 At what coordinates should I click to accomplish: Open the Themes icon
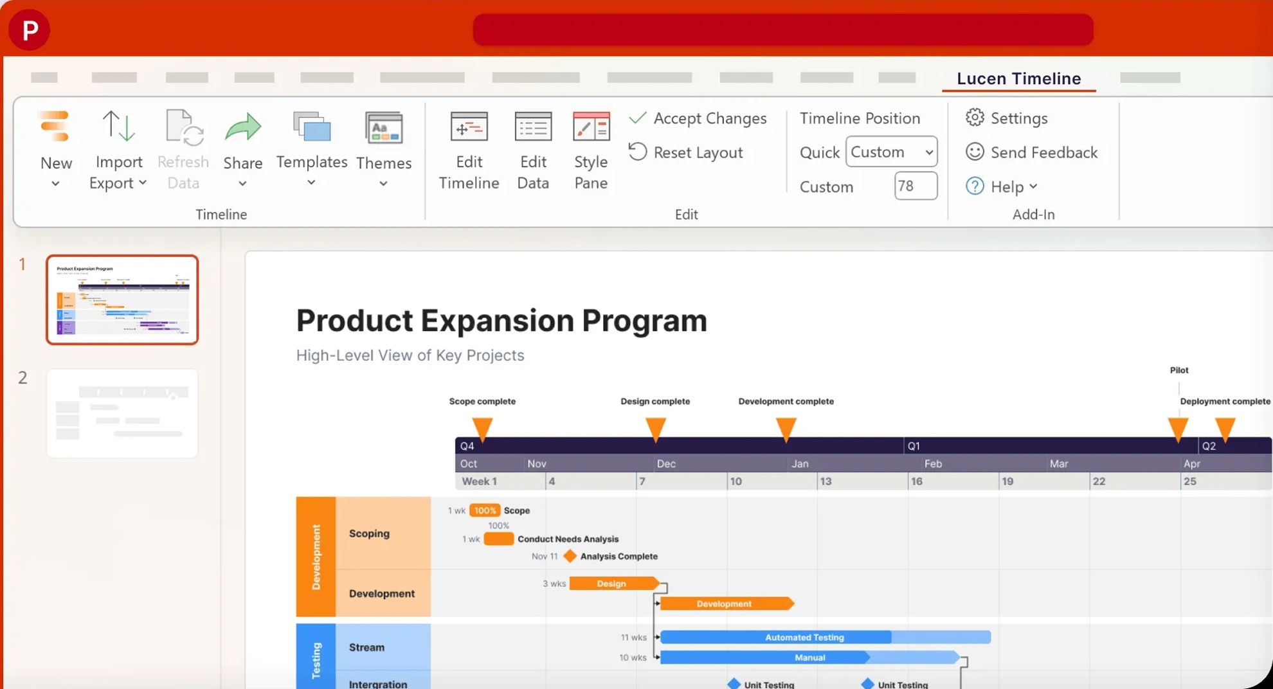click(x=384, y=127)
